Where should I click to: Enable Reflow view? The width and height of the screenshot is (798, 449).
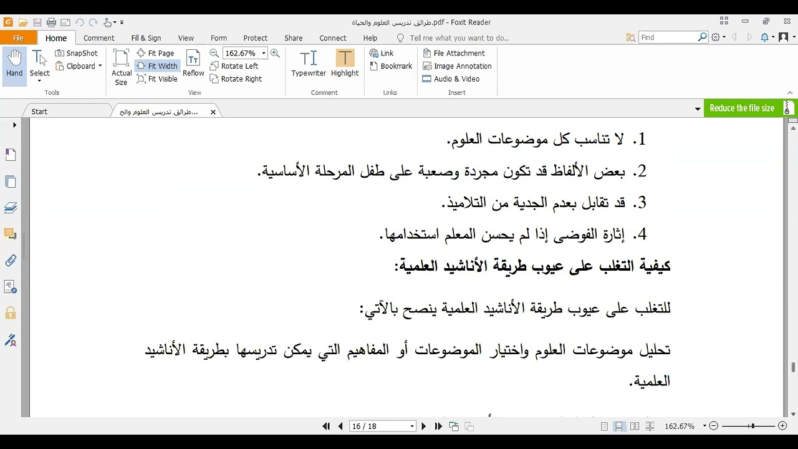[x=193, y=64]
